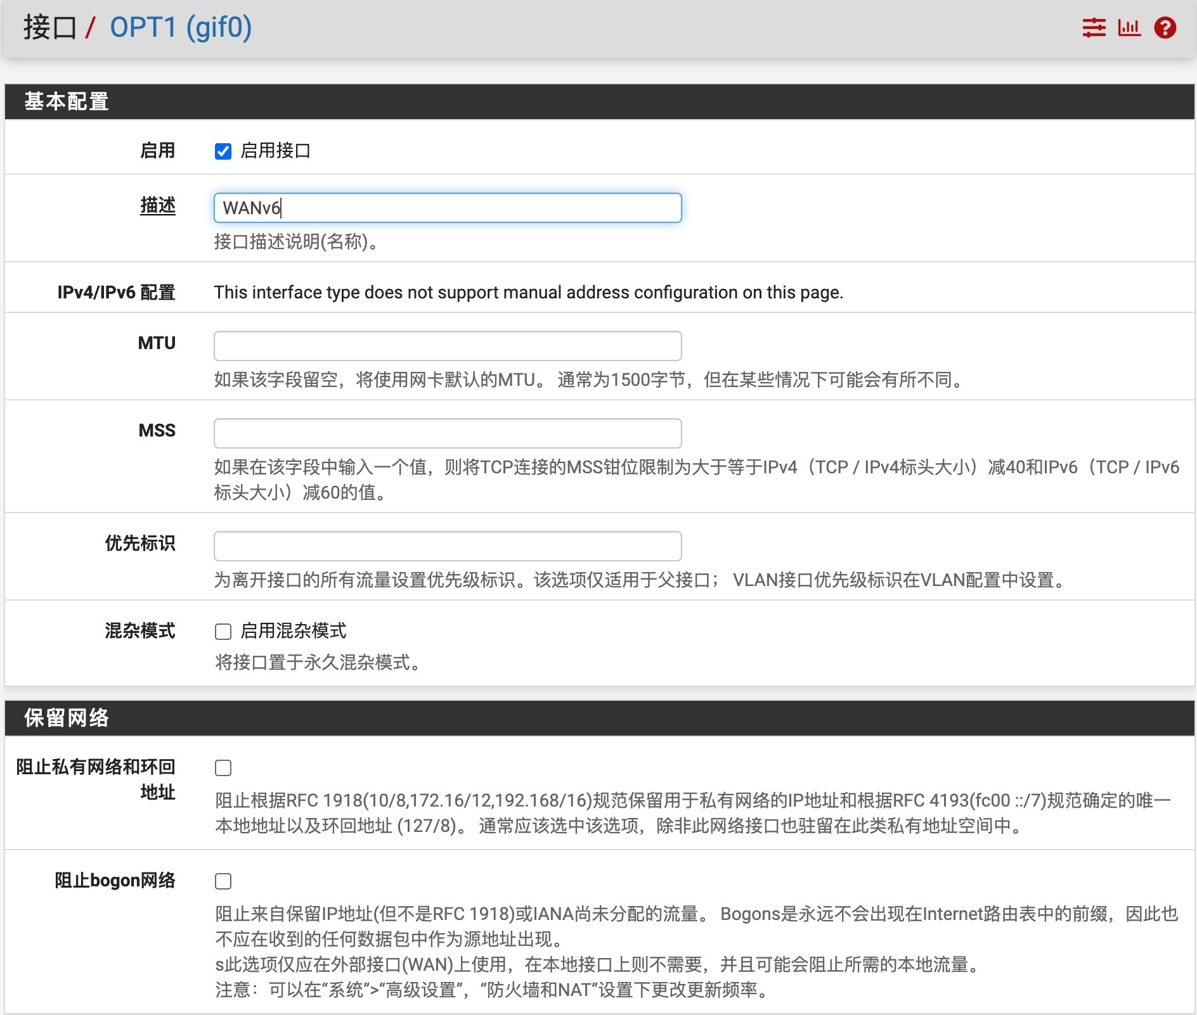Click into the MTU input field
This screenshot has width=1197, height=1015.
448,346
